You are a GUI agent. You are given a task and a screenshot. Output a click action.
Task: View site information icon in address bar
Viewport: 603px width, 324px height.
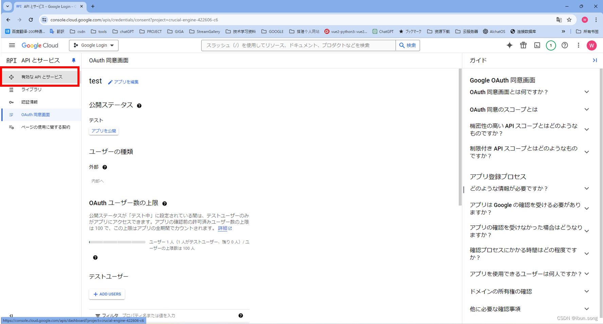pyautogui.click(x=44, y=20)
